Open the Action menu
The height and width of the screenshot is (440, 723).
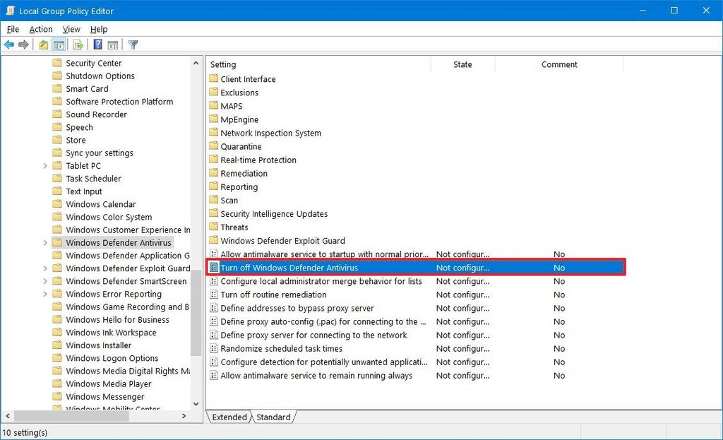click(x=40, y=29)
